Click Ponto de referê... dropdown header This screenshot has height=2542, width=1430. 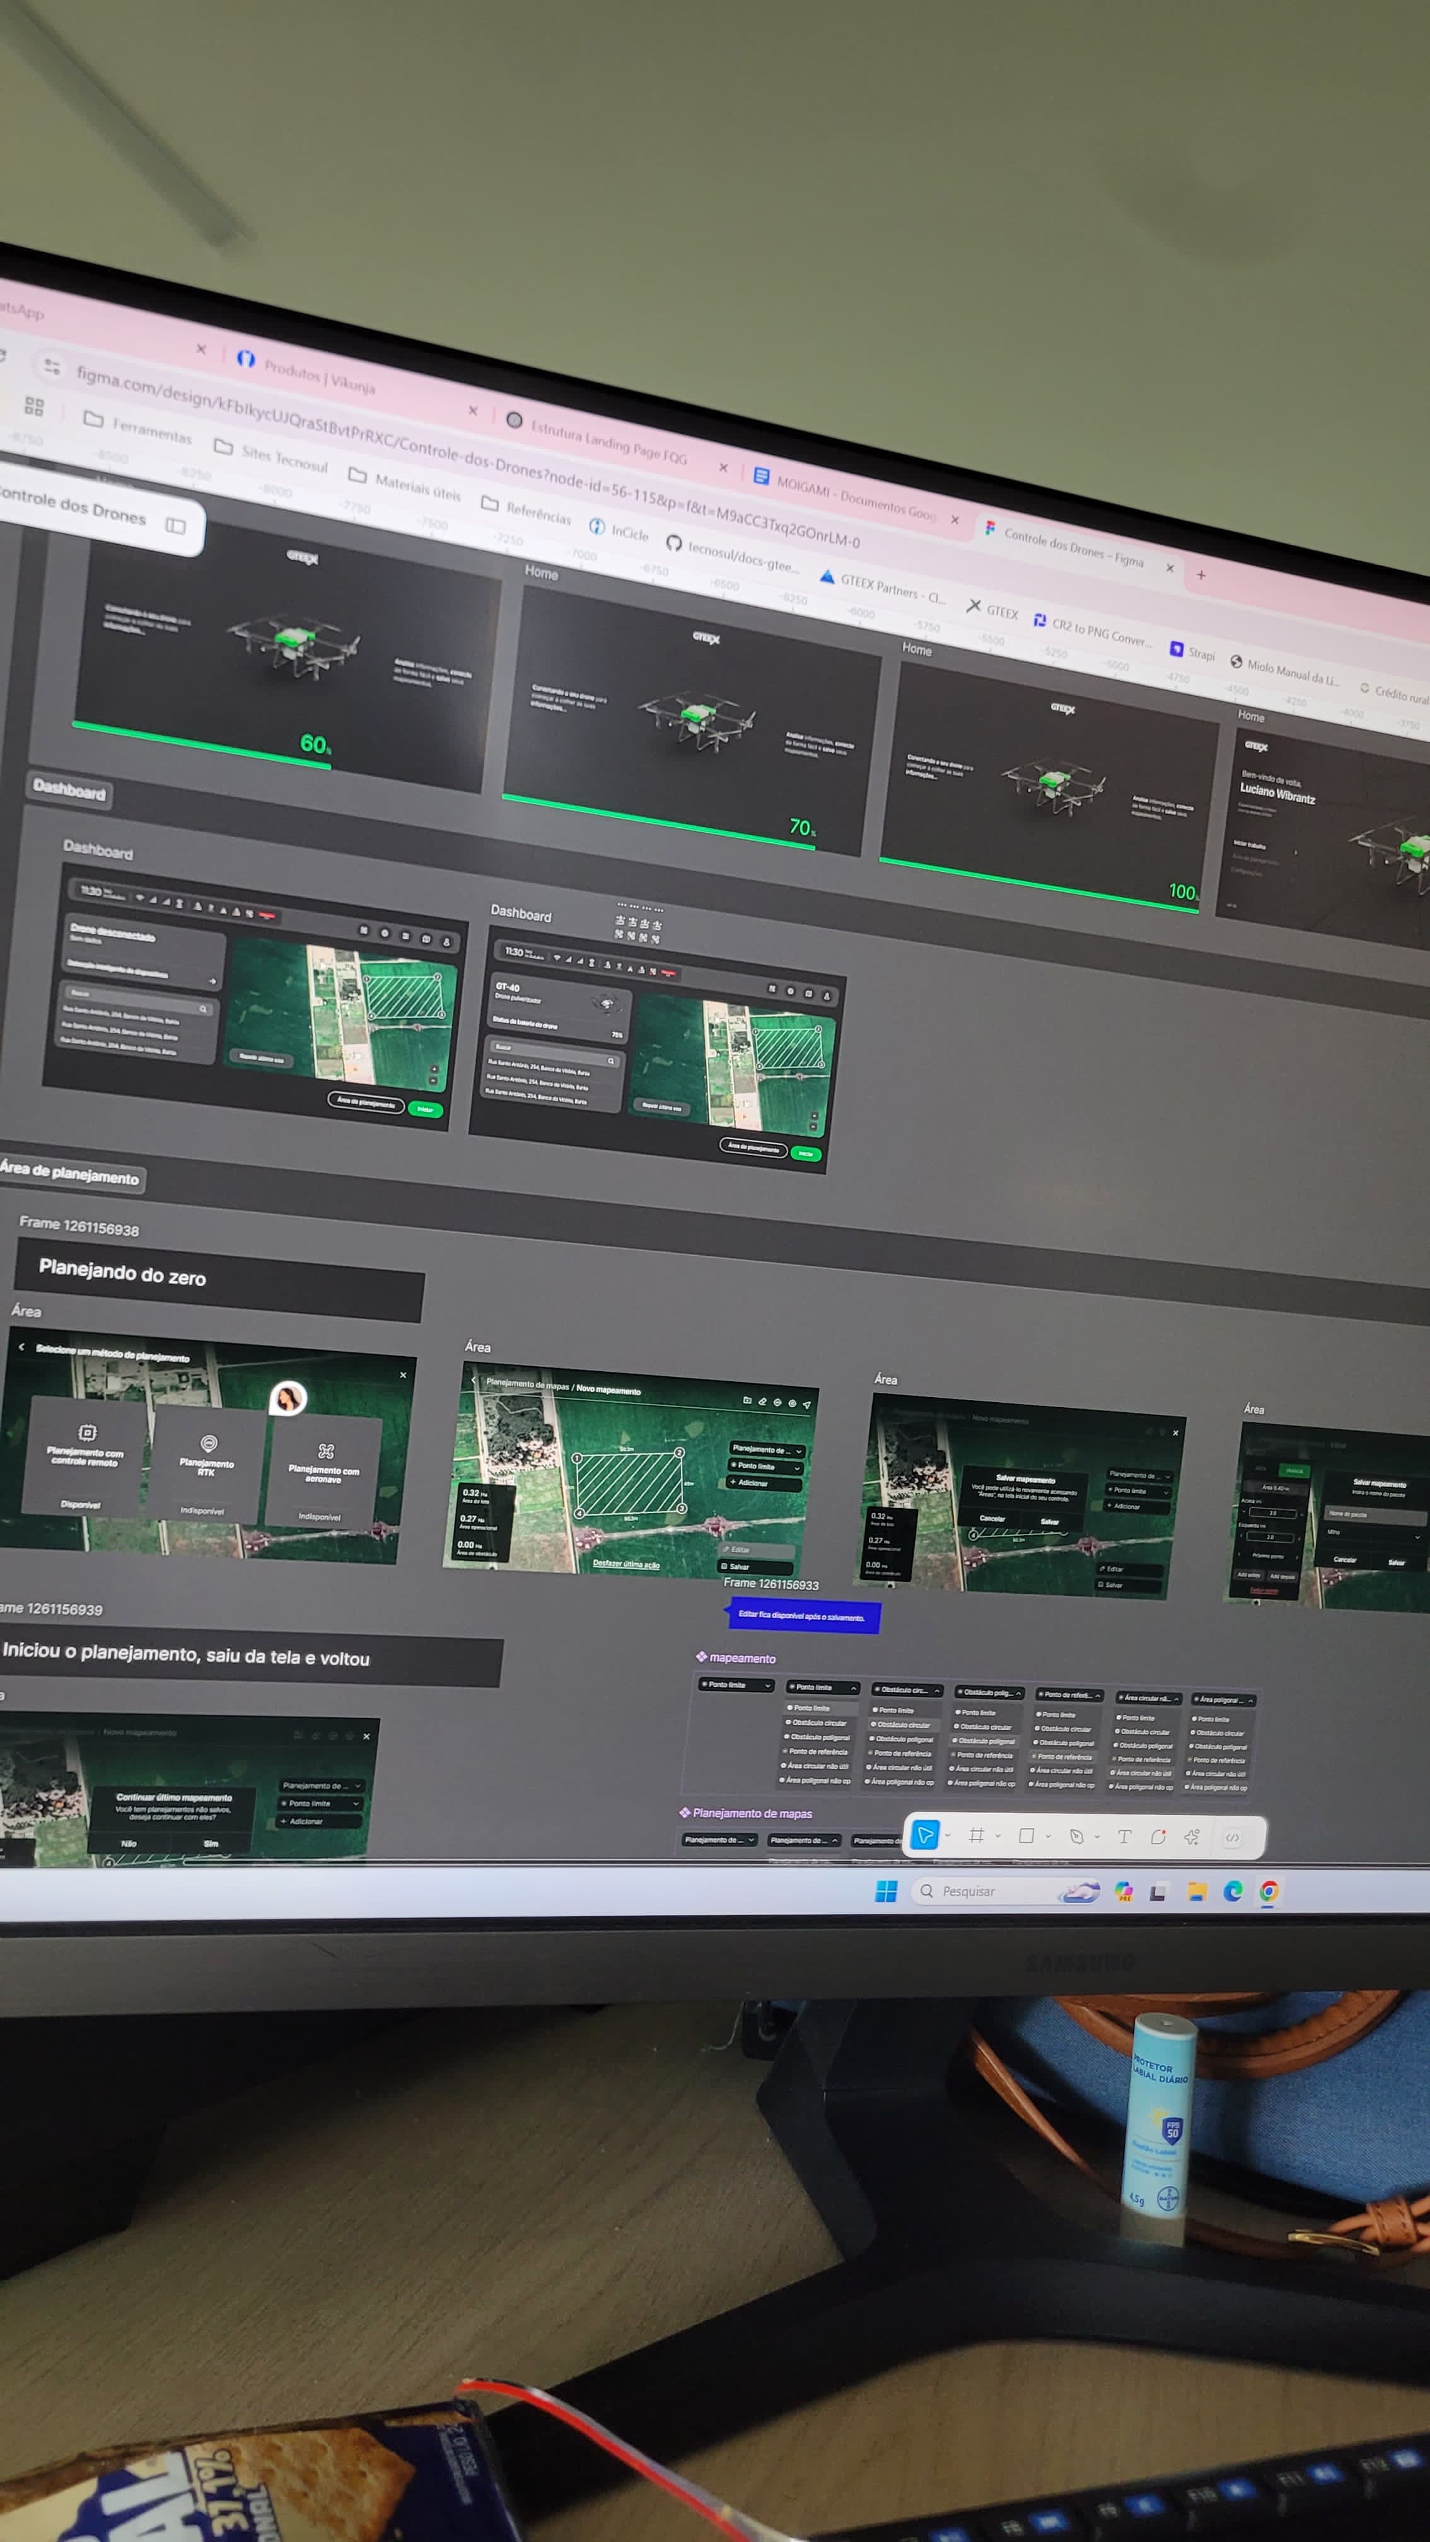(1070, 1694)
